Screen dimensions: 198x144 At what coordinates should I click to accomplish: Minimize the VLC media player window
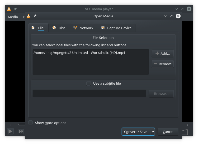click(x=176, y=9)
